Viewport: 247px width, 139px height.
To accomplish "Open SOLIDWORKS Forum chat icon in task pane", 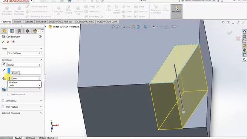I will pyautogui.click(x=244, y=59).
